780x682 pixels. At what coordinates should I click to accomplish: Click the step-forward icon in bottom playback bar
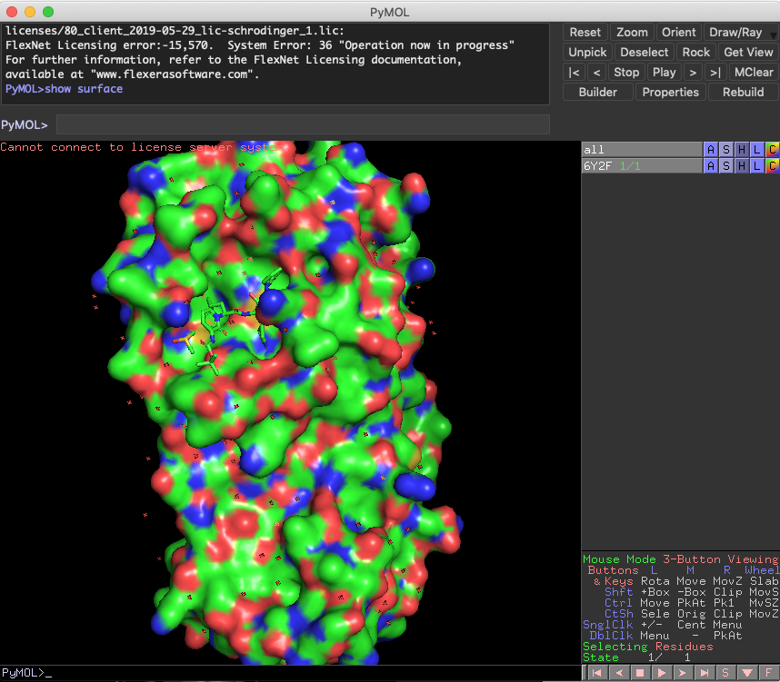(x=683, y=673)
